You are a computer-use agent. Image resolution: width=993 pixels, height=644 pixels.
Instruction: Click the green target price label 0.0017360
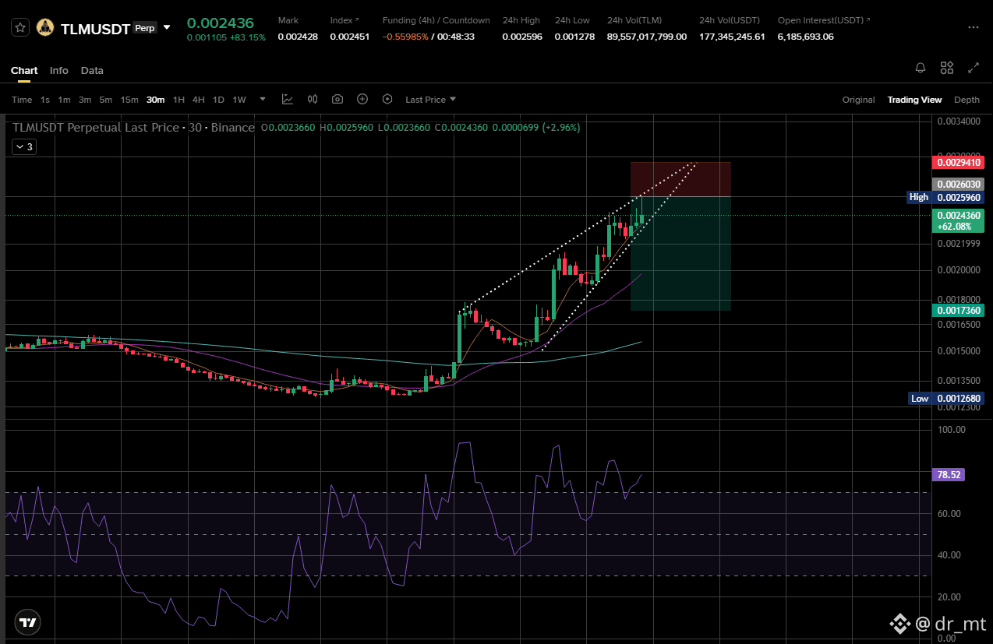click(x=958, y=310)
